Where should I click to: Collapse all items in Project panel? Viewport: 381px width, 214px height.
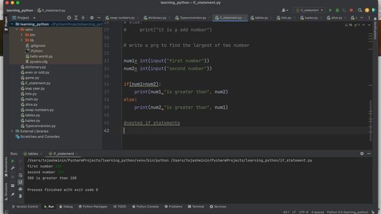(83, 18)
